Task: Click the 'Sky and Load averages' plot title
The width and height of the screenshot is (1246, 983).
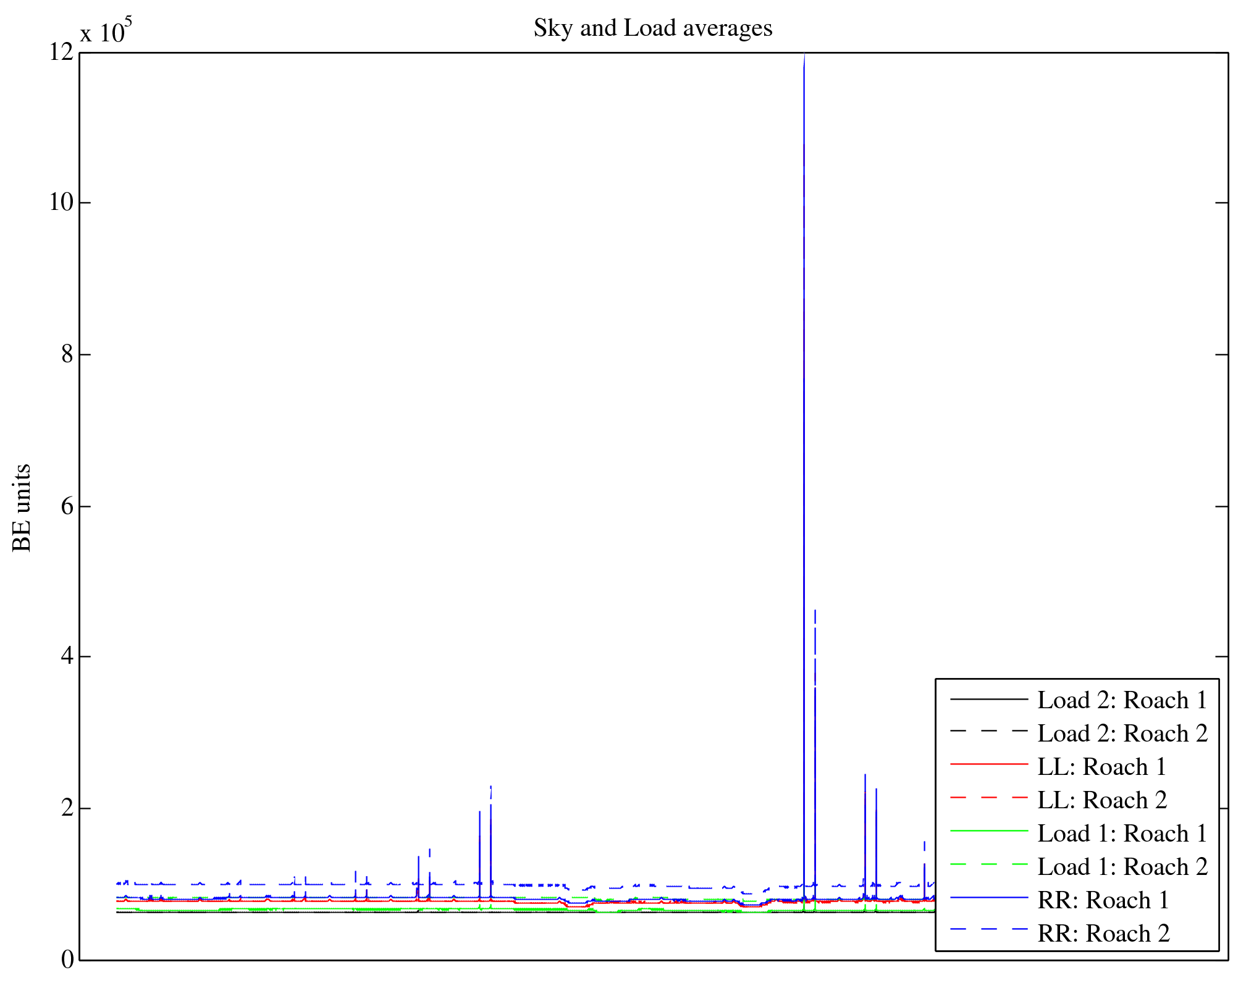Action: tap(652, 28)
